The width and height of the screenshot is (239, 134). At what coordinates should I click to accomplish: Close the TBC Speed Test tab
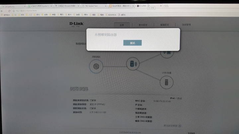(106, 6)
